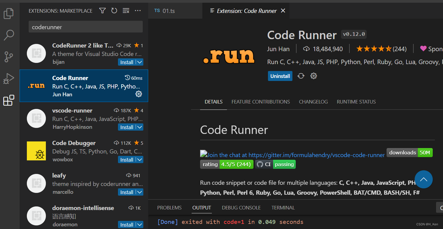443x229 pixels.
Task: Clear extensions search results icon
Action: pos(126,11)
